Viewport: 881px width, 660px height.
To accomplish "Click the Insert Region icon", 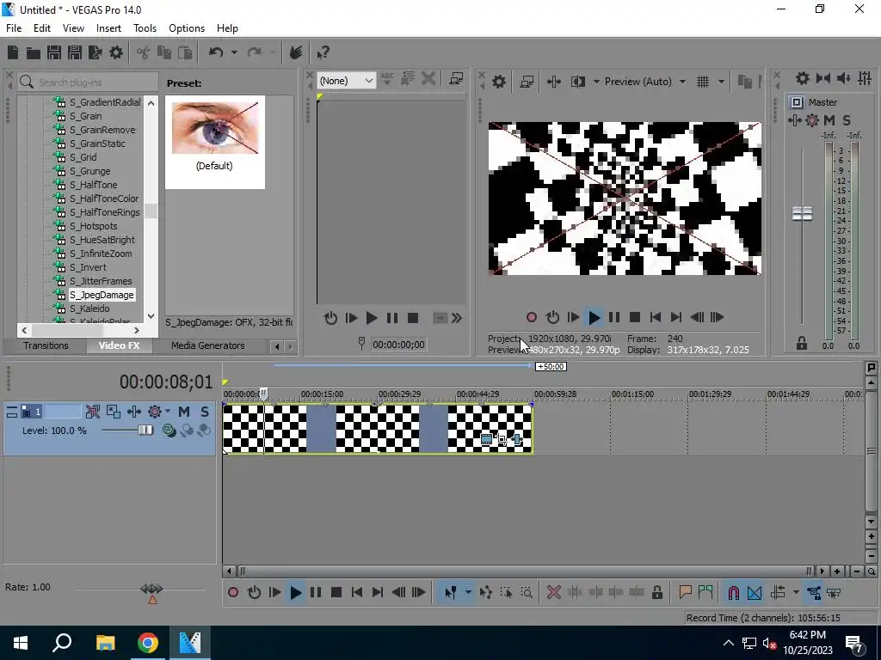I will pos(705,593).
